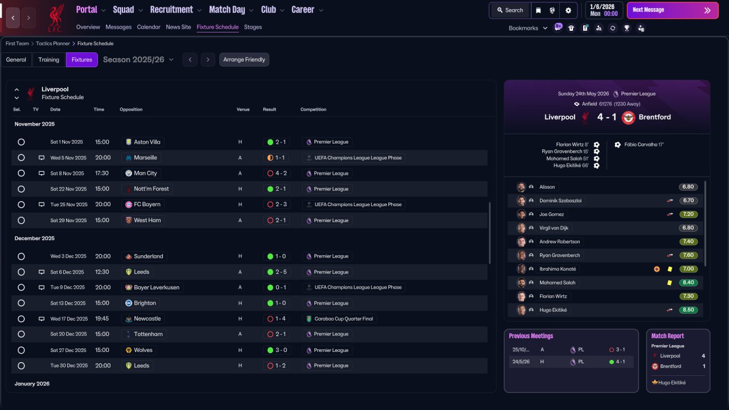Click the Arrange Friendly button
The height and width of the screenshot is (410, 729).
point(244,60)
